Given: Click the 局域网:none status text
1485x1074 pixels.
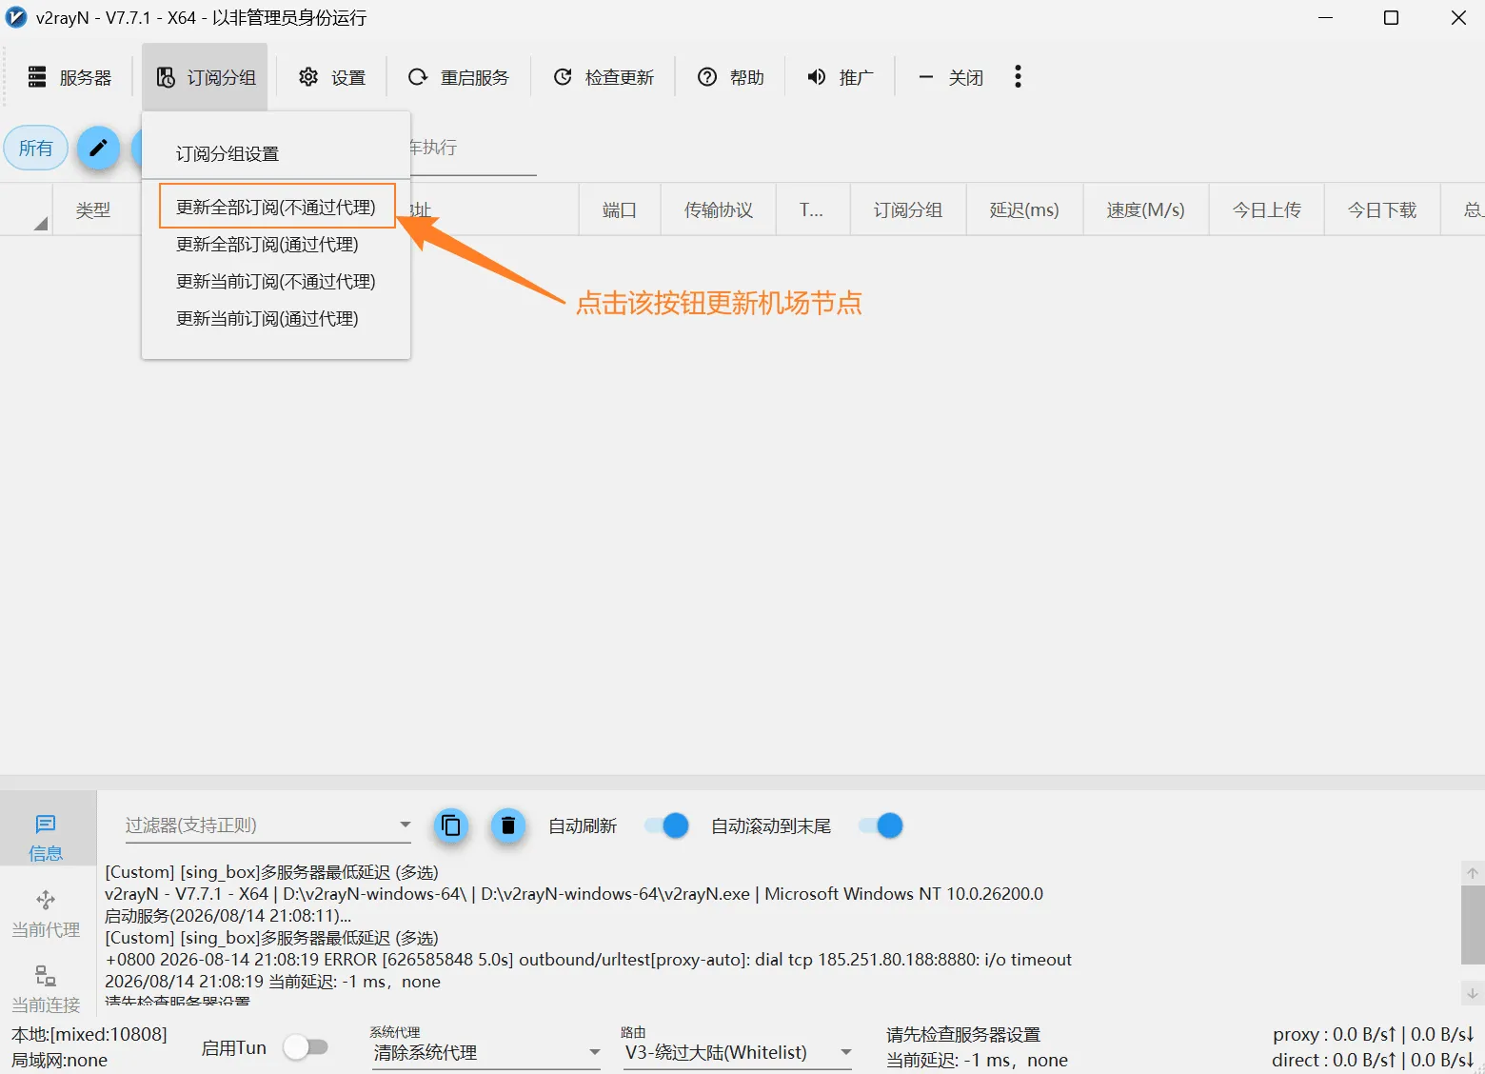Looking at the screenshot, I should pos(59,1060).
